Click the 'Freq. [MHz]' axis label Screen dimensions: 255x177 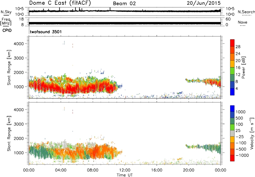point(6,21)
